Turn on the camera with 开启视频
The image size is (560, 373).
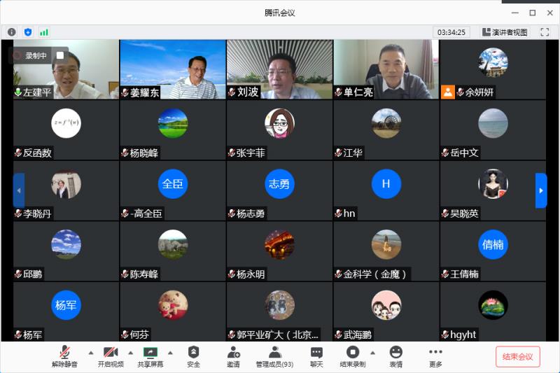111,357
